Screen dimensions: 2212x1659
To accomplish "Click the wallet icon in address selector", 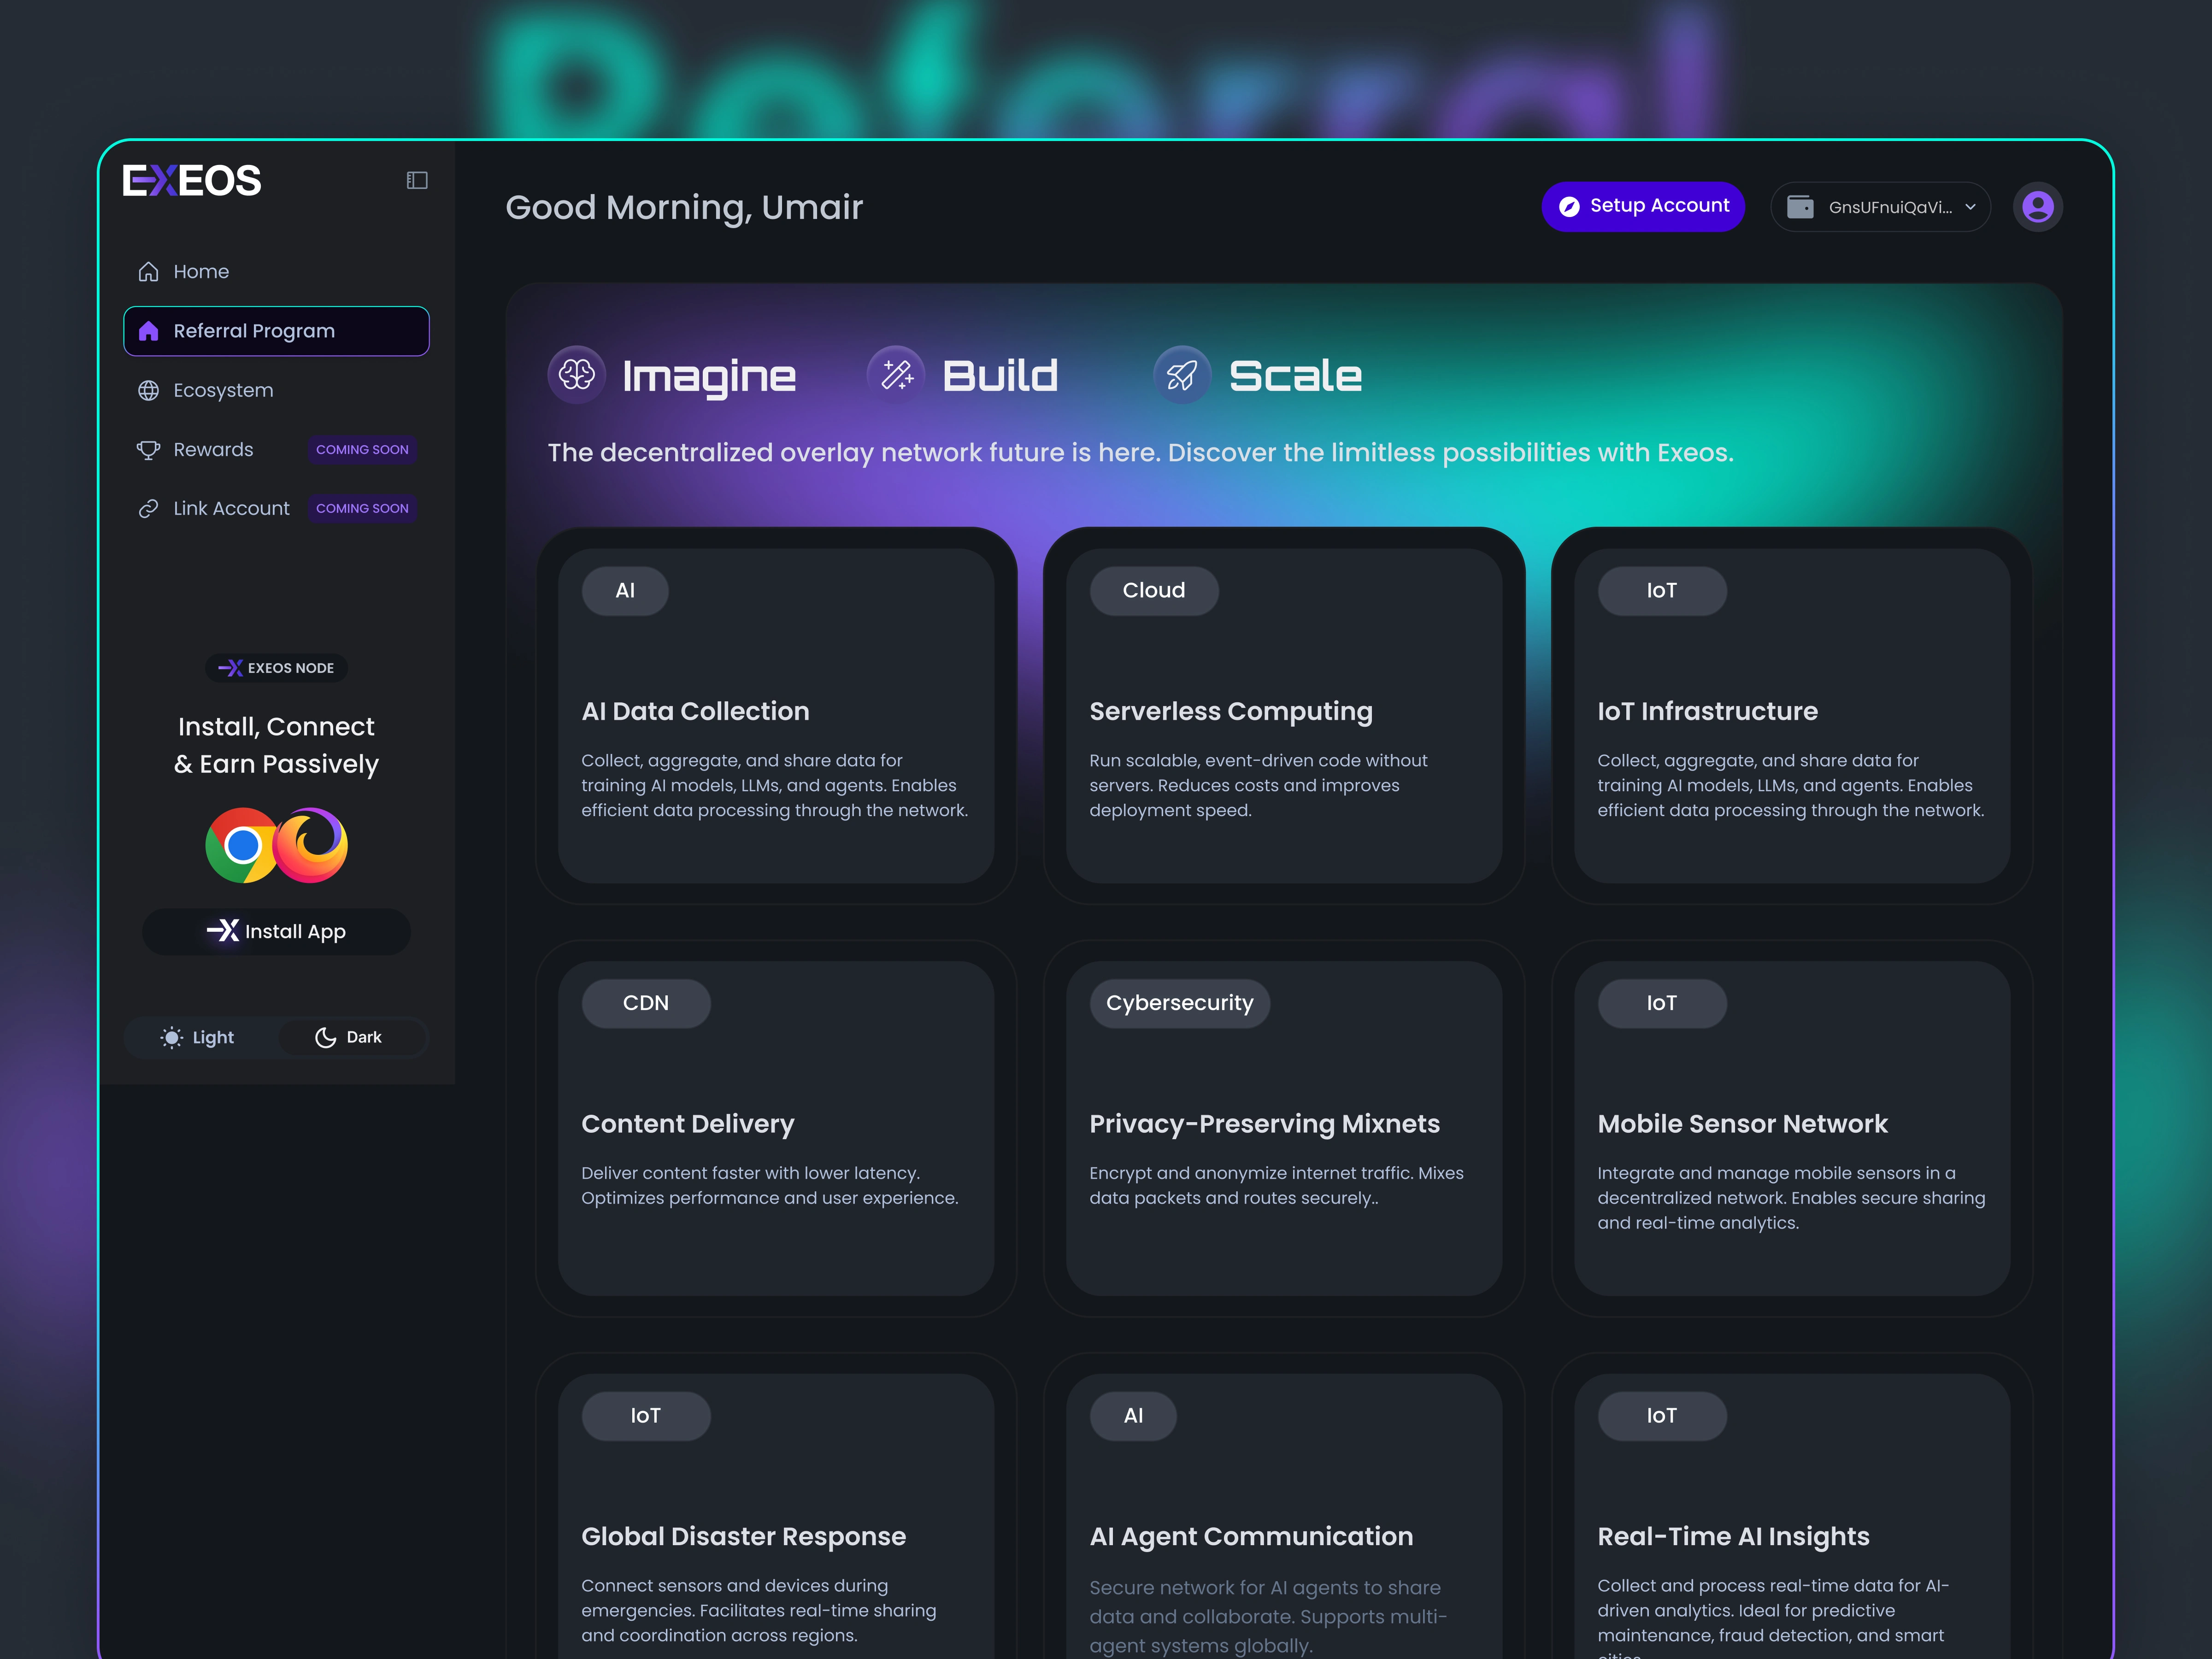I will click(x=1800, y=207).
